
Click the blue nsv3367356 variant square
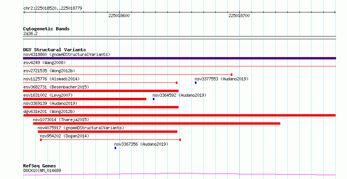pyautogui.click(x=115, y=148)
